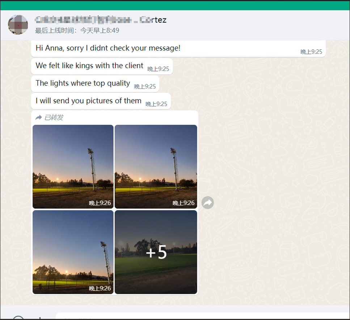The width and height of the screenshot is (350, 320).
Task: Click the 9:25 timestamp on "Hi Anna" message
Action: click(311, 52)
